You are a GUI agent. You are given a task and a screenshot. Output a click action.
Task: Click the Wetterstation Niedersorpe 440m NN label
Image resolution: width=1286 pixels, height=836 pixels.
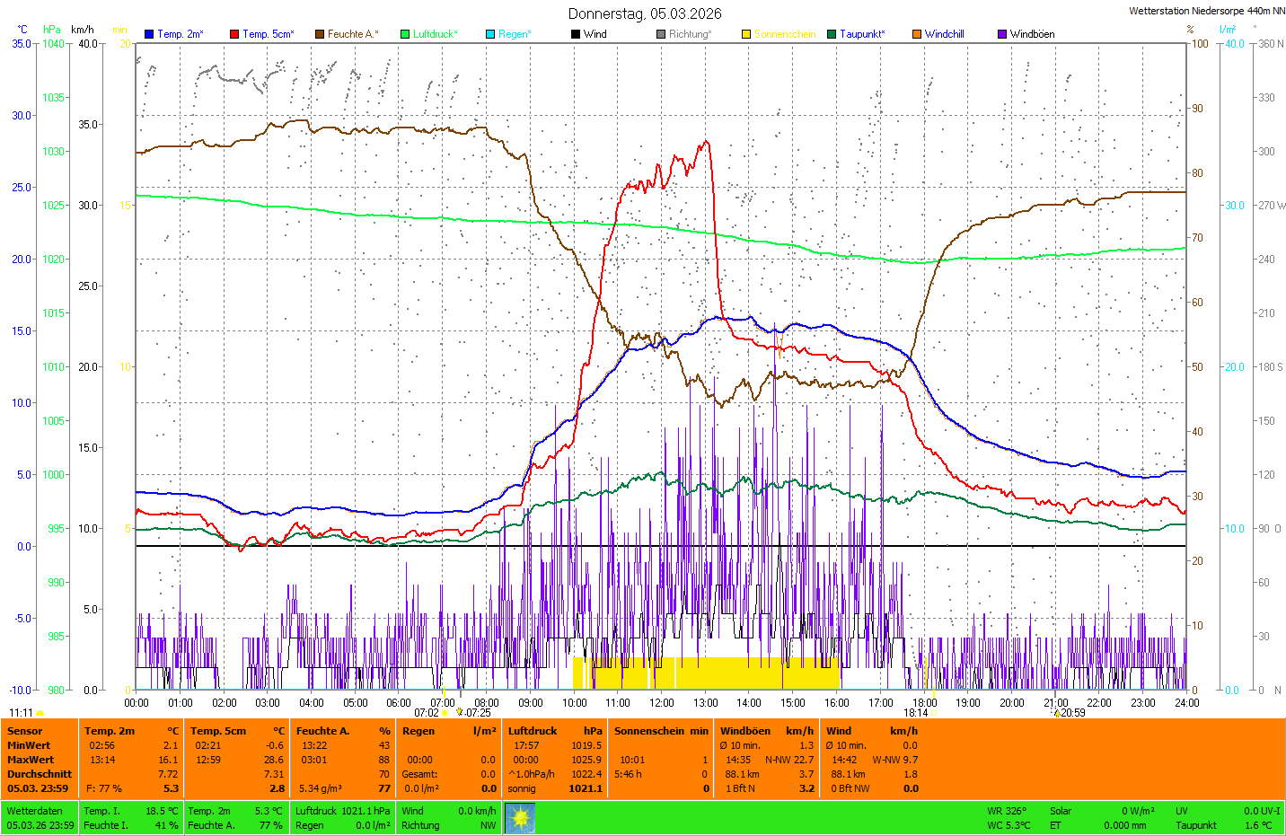1206,11
